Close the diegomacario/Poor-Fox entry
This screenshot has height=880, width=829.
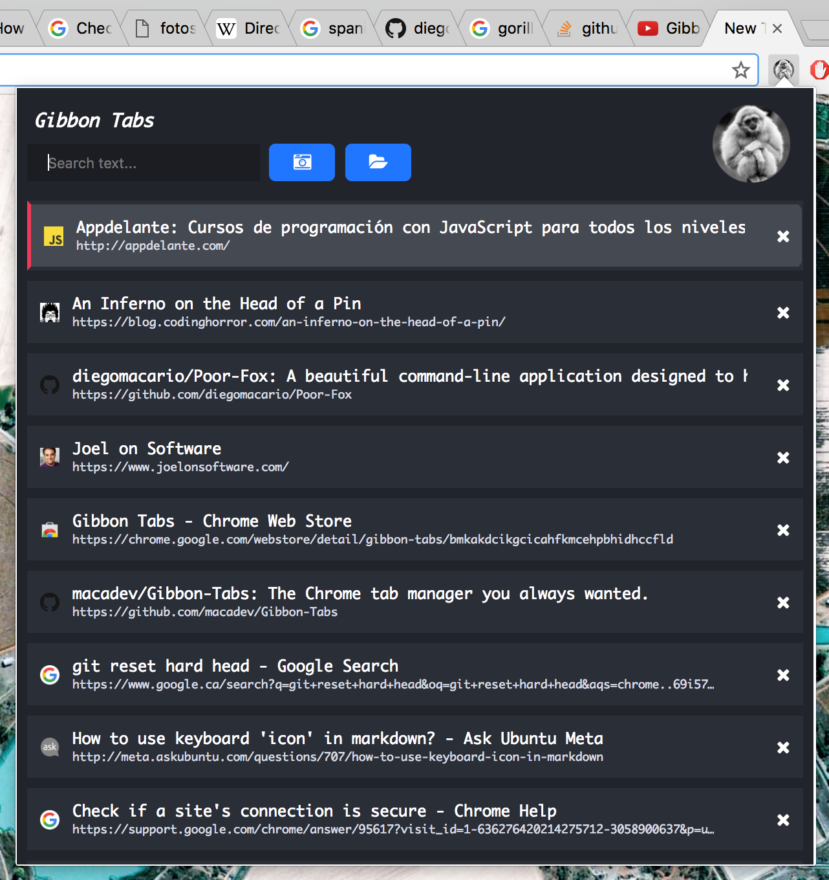point(783,385)
